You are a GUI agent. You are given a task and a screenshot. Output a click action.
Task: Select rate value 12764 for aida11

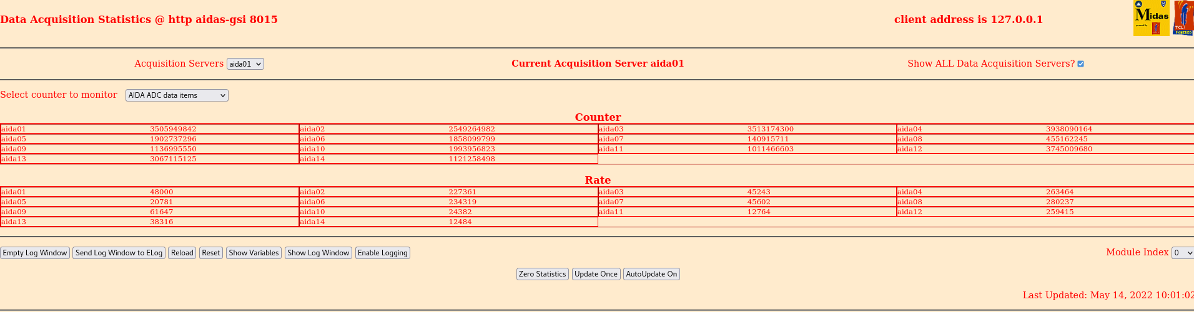(x=759, y=212)
